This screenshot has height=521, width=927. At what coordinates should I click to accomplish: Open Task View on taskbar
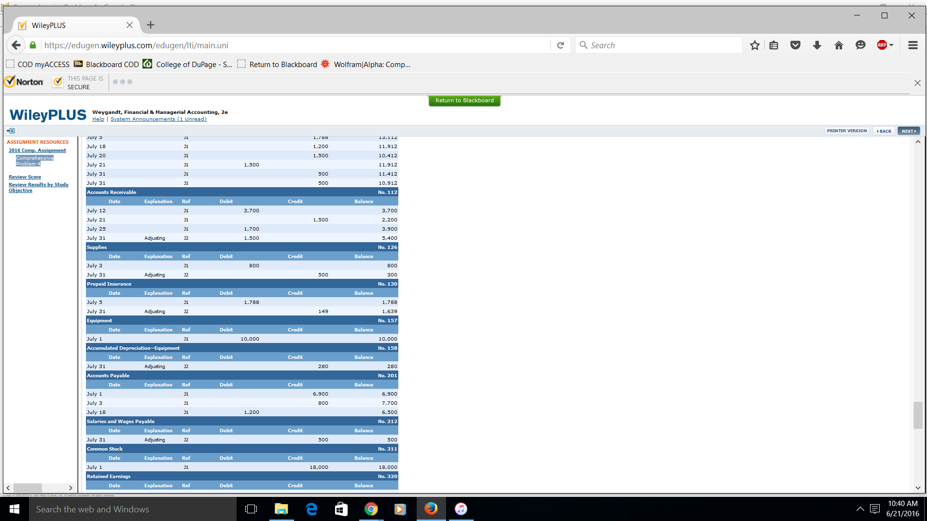[x=251, y=509]
